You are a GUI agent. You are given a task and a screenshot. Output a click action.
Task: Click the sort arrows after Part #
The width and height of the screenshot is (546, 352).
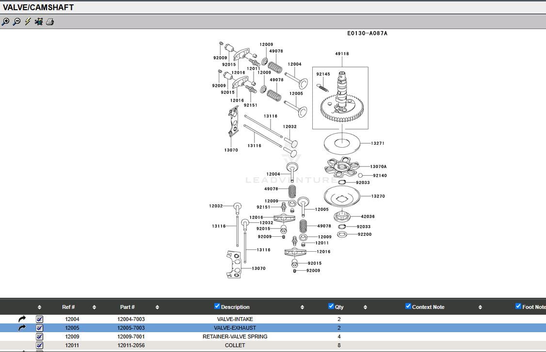[158, 307]
